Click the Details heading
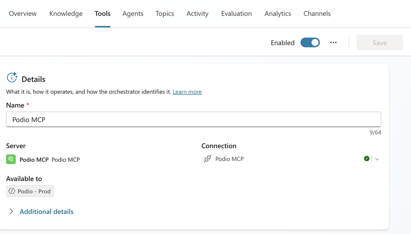Viewport: 411px width, 234px height. tap(33, 79)
